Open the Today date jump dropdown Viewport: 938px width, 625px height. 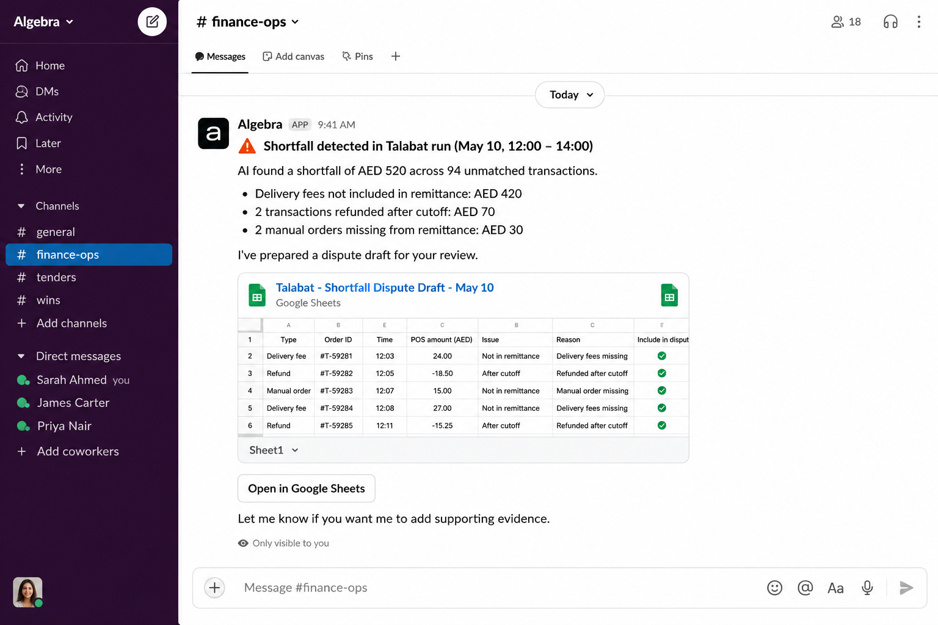tap(570, 95)
